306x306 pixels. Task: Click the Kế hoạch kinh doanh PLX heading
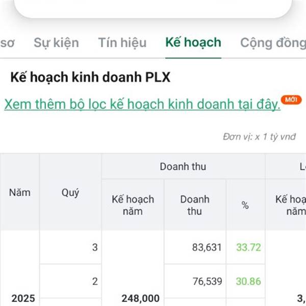[x=90, y=78]
